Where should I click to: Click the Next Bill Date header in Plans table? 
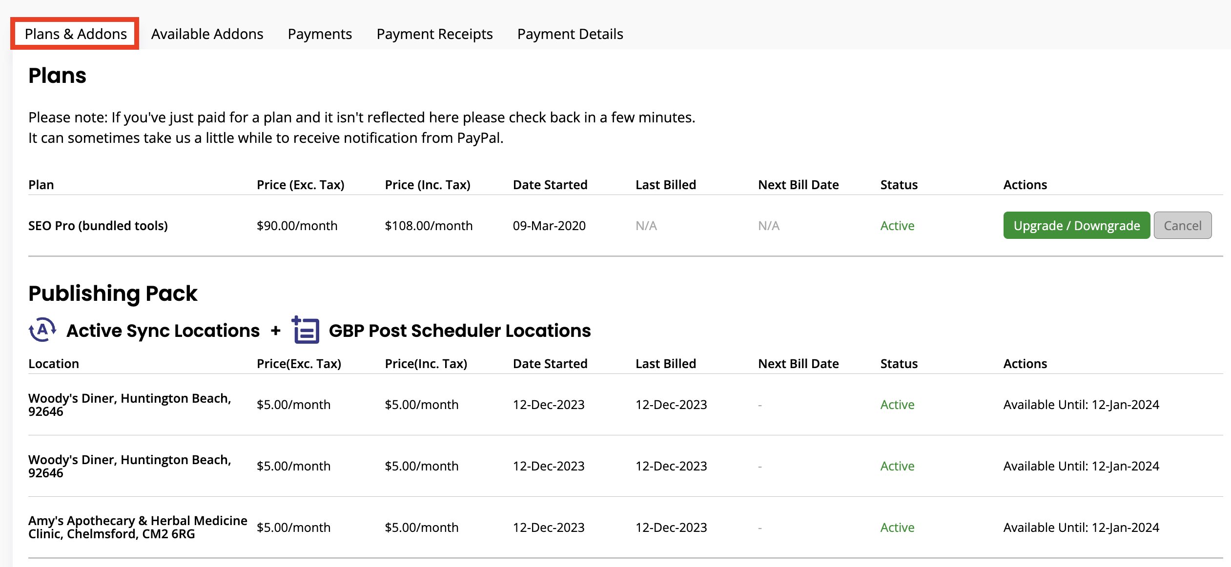[x=798, y=185]
